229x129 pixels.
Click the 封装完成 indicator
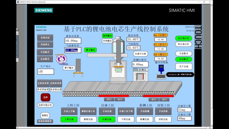(x=163, y=119)
